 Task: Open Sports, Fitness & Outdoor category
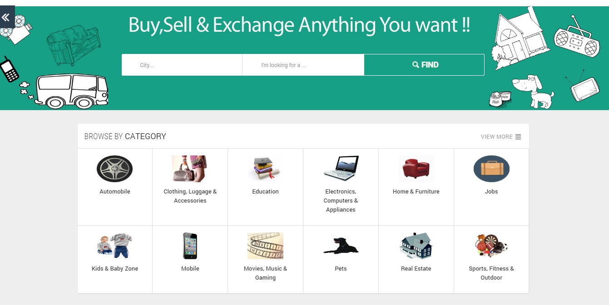tap(491, 246)
